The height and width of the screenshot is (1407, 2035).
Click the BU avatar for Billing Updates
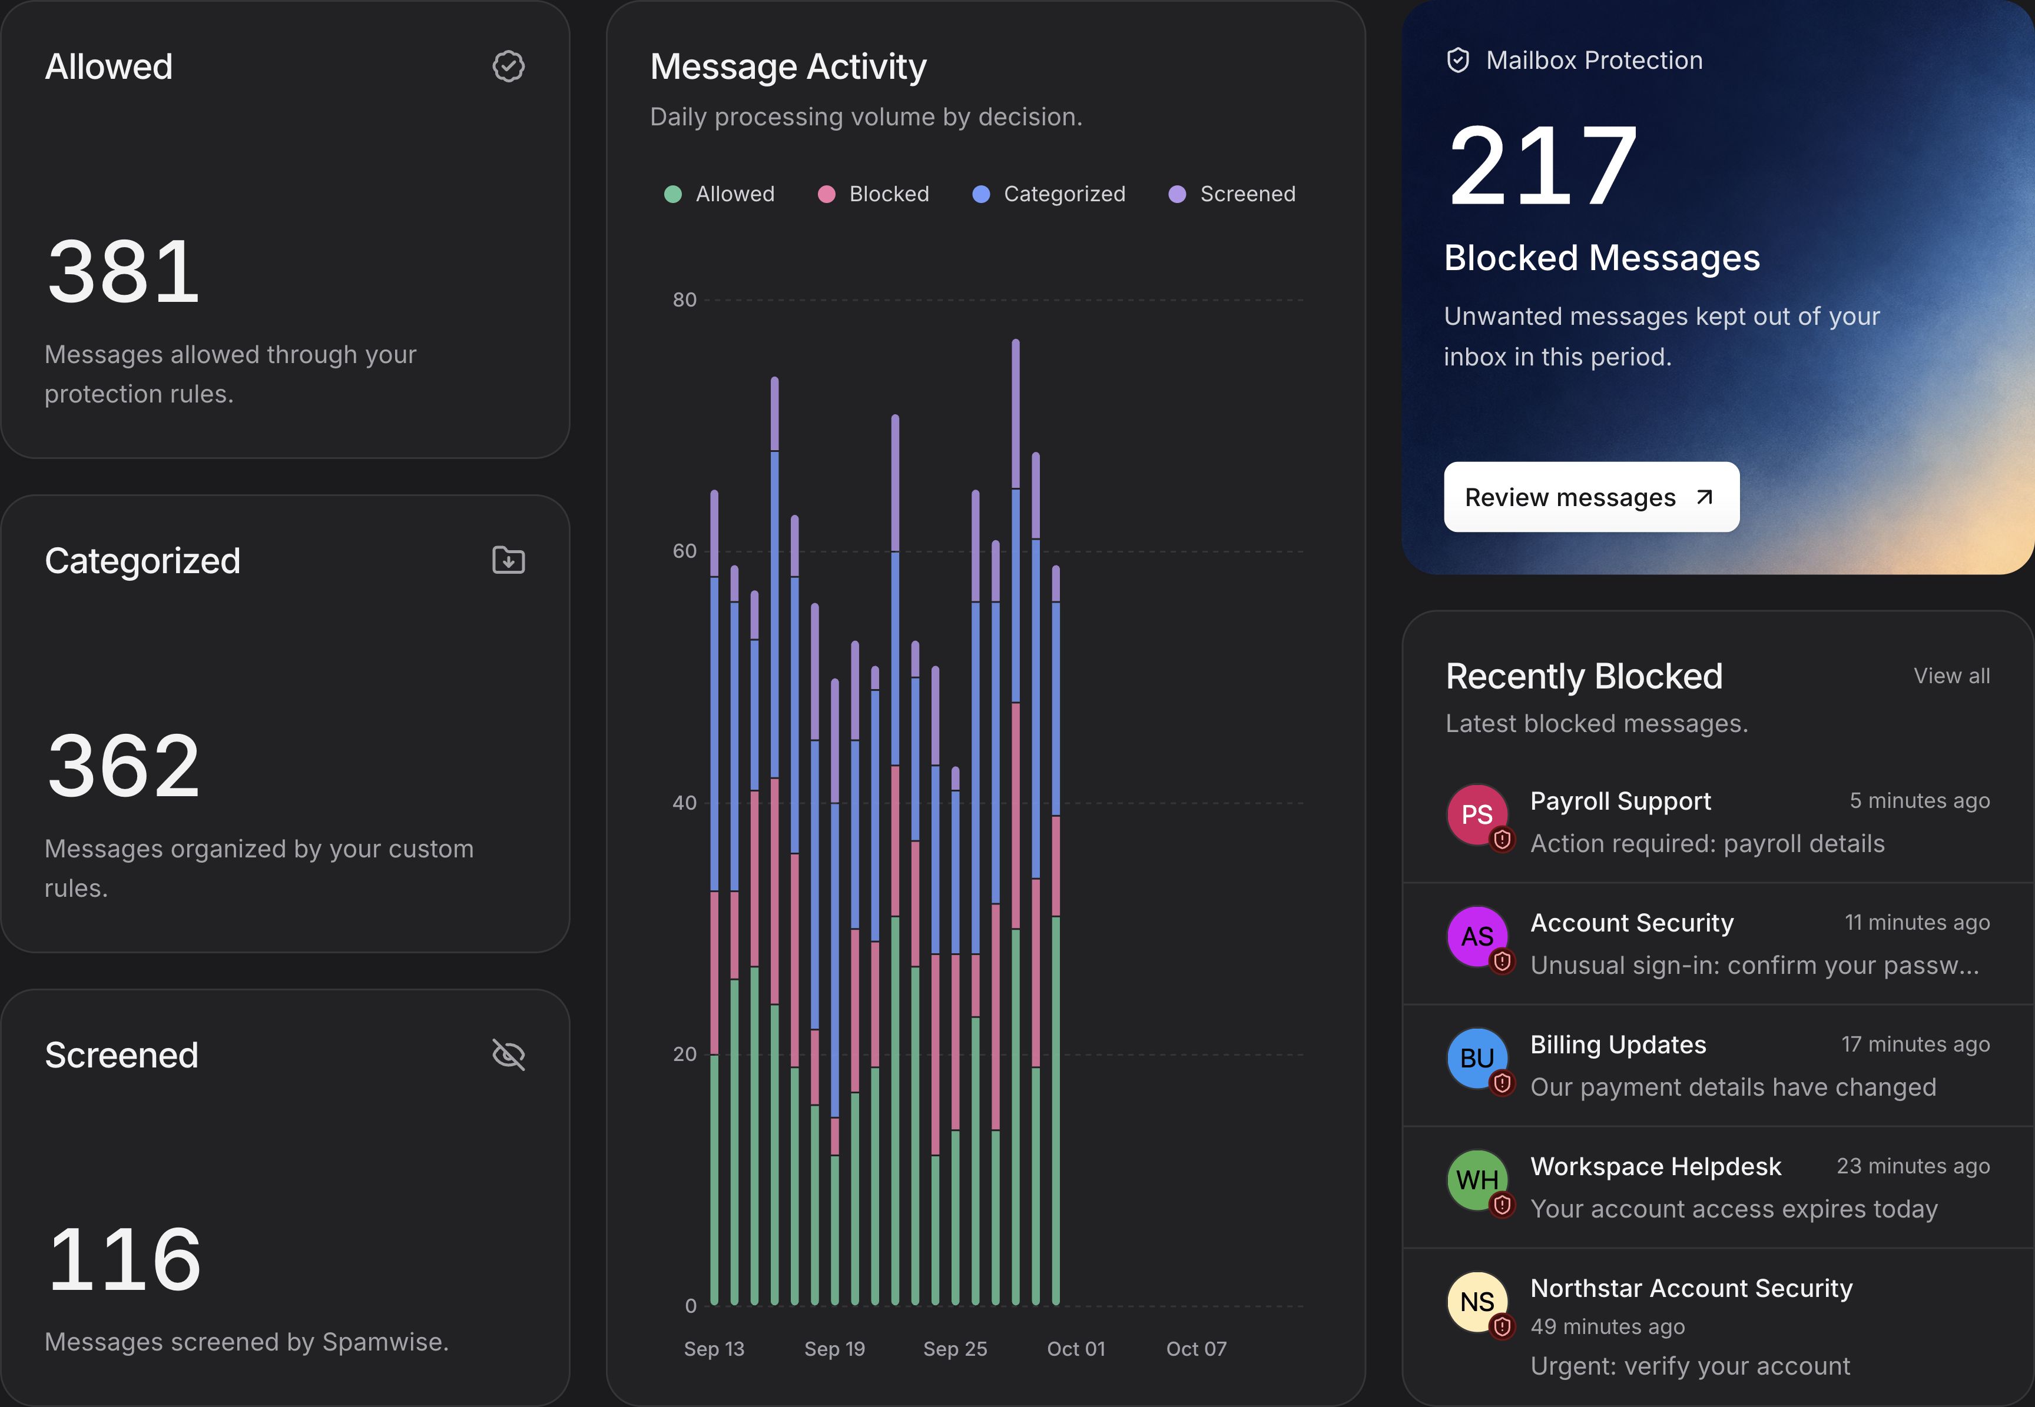(1477, 1058)
